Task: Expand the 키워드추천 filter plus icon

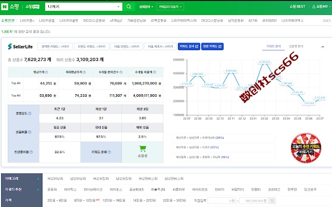Action: coord(38,189)
